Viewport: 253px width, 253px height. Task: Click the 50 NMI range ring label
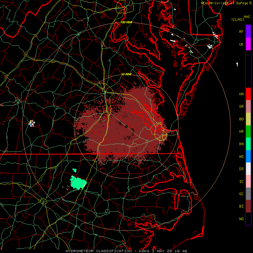click(126, 74)
